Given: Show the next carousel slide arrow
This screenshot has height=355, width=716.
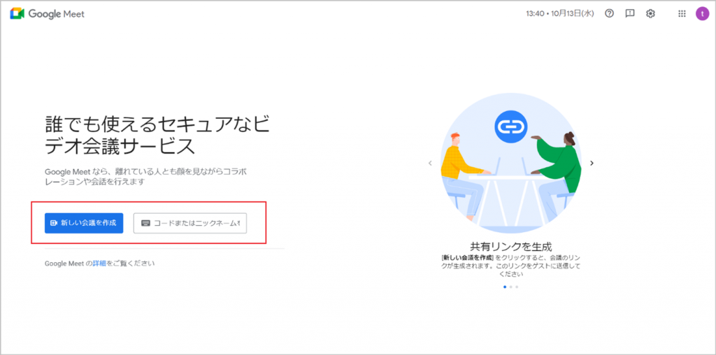Looking at the screenshot, I should [x=592, y=163].
